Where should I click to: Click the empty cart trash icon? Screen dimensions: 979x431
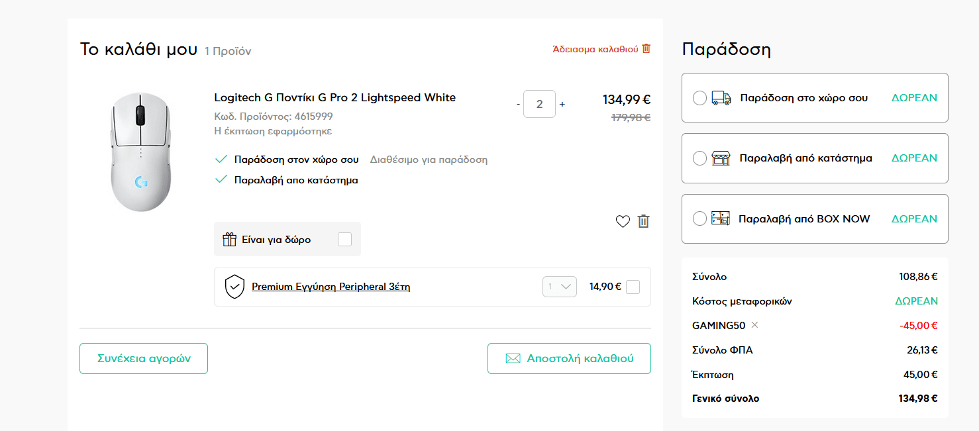(646, 48)
